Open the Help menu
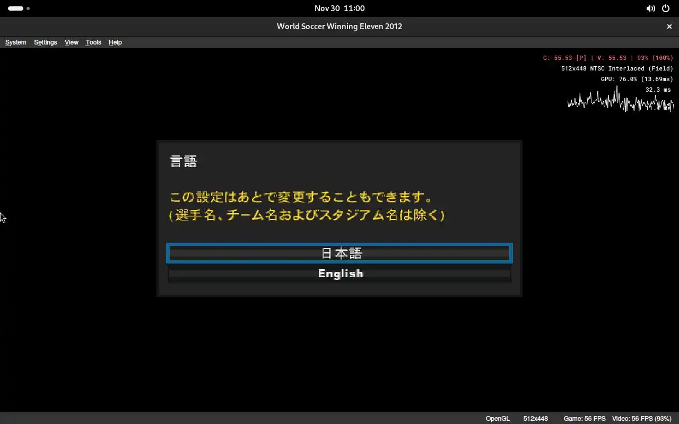This screenshot has height=424, width=679. click(x=115, y=42)
